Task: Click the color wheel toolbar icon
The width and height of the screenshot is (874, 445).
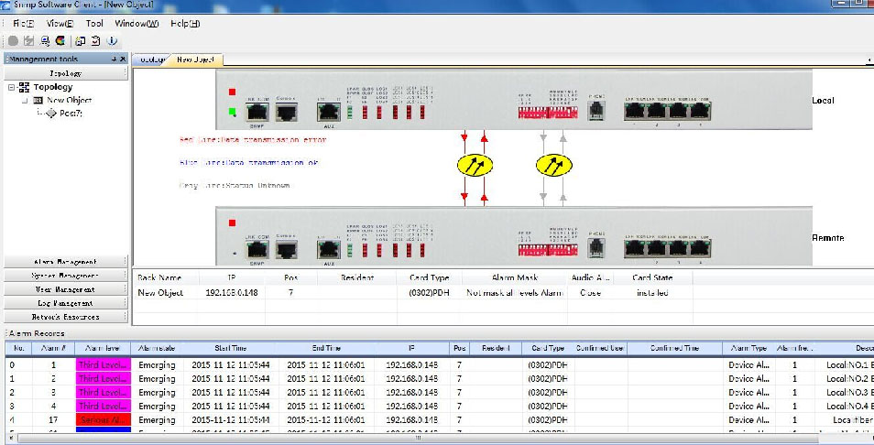Action: pyautogui.click(x=60, y=40)
